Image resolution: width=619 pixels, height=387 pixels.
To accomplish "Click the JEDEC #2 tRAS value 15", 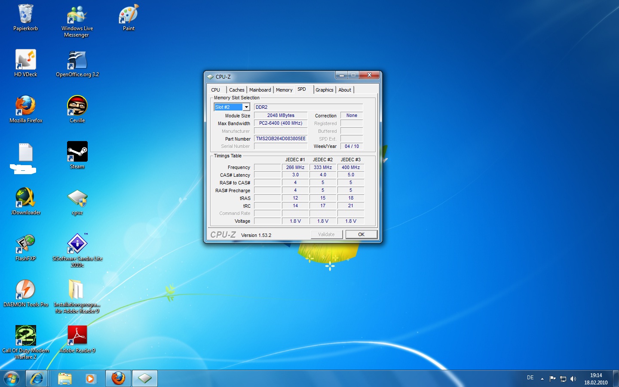I will 323,198.
